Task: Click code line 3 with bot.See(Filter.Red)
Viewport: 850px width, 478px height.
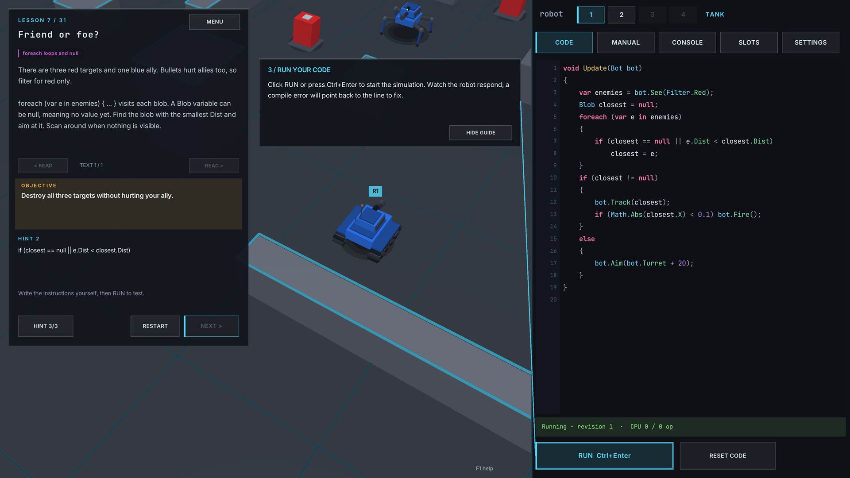Action: (646, 93)
